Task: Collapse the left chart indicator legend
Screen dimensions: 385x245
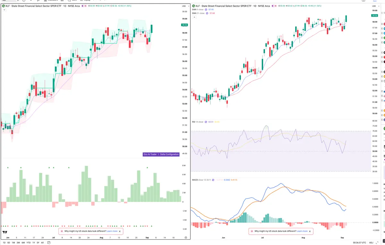Action: click(x=4, y=10)
